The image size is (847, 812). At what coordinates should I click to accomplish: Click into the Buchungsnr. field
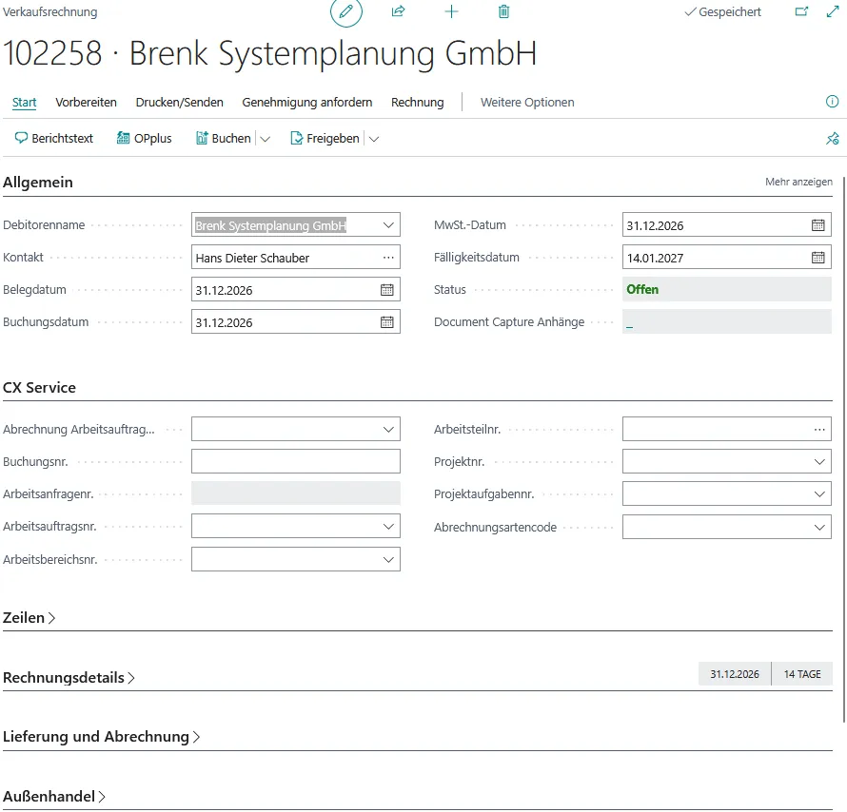295,461
